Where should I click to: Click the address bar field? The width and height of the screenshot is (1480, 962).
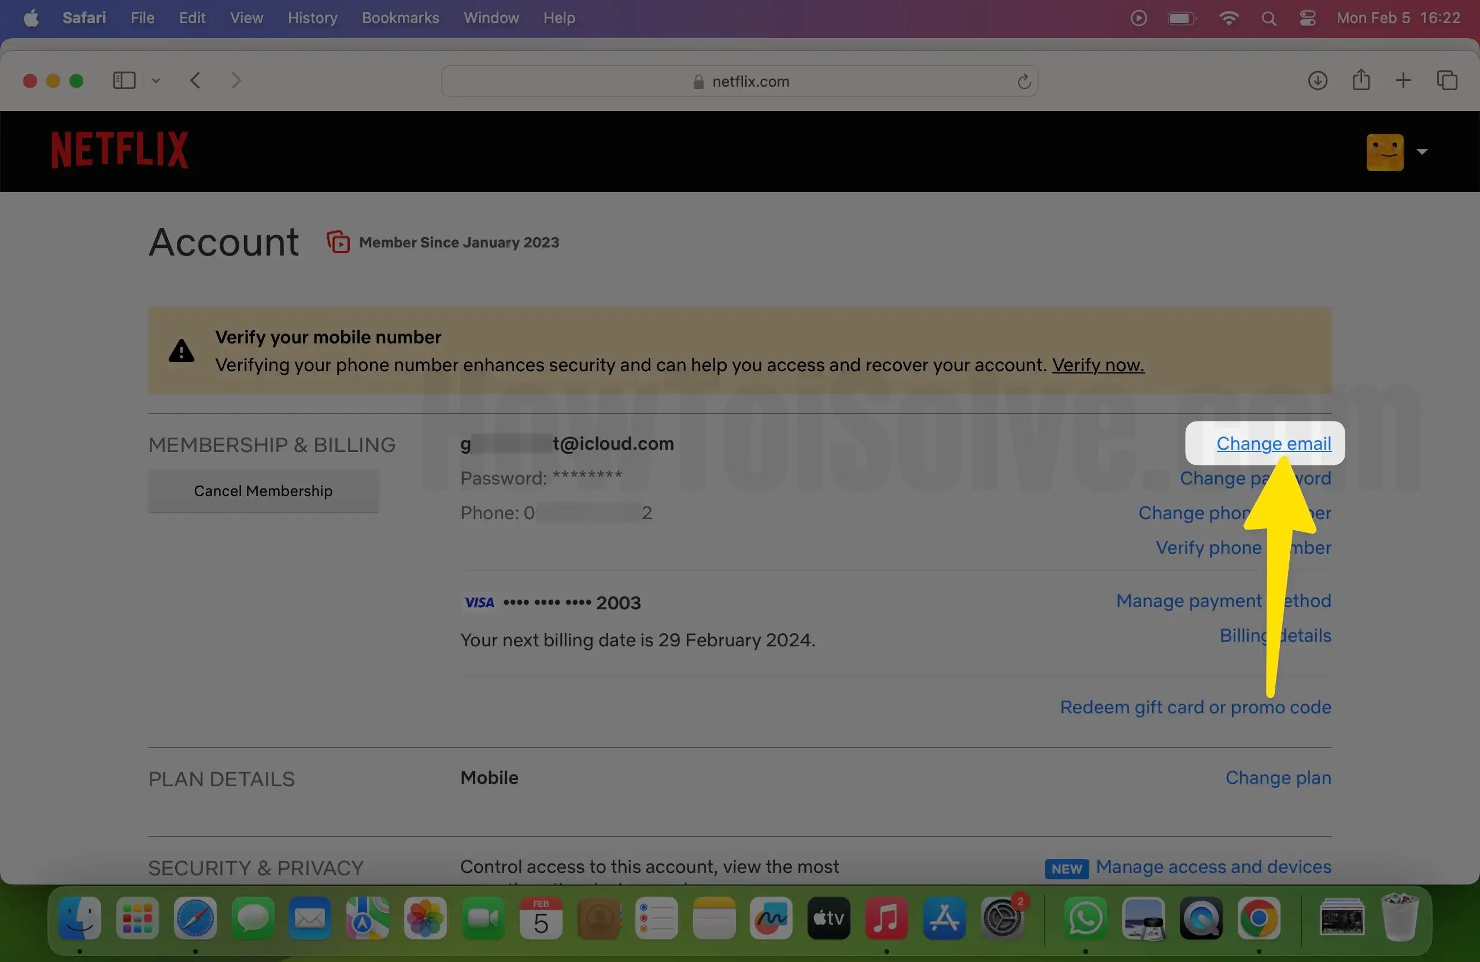(x=740, y=81)
